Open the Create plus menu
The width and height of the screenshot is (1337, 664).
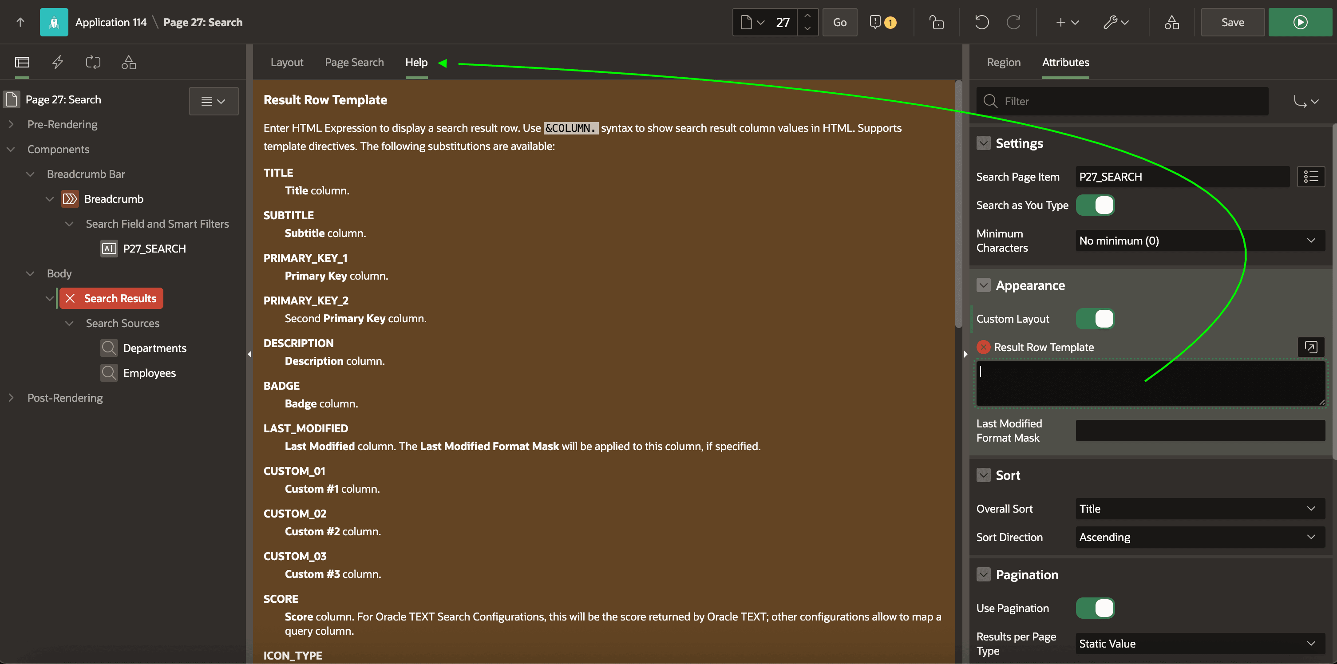pyautogui.click(x=1067, y=22)
